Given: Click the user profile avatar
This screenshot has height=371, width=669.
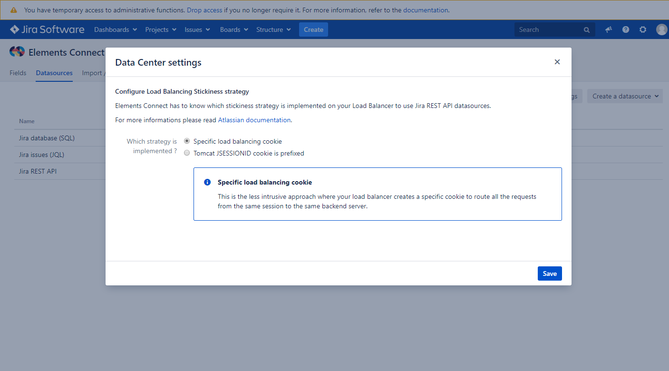Looking at the screenshot, I should (661, 29).
